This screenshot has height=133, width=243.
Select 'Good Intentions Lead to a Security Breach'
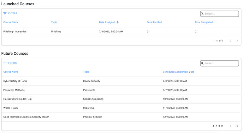click(26, 117)
